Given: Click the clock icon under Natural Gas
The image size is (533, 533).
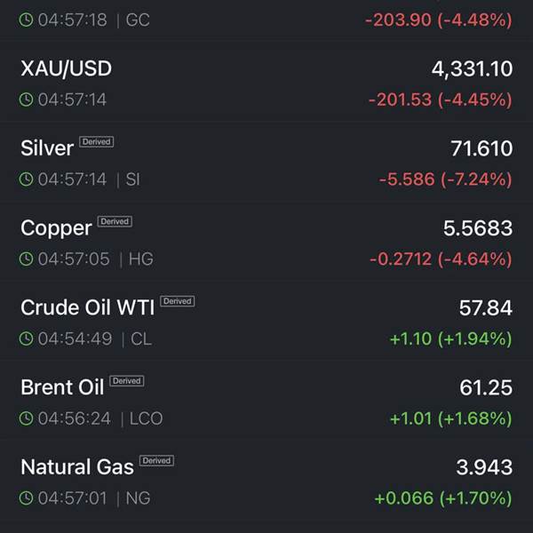Looking at the screenshot, I should pyautogui.click(x=27, y=498).
